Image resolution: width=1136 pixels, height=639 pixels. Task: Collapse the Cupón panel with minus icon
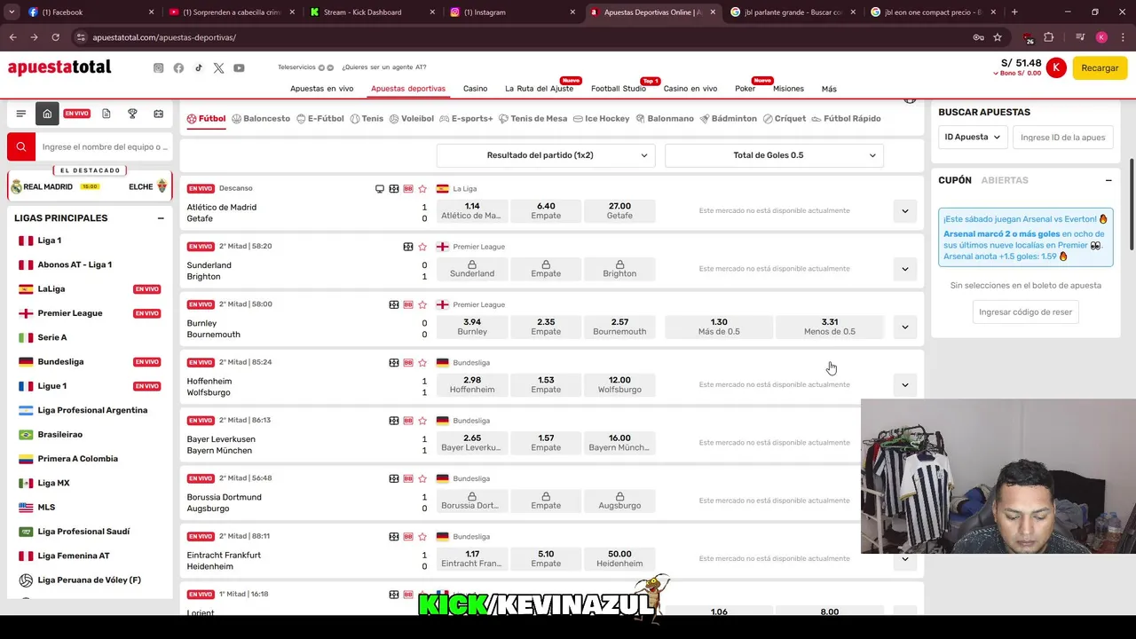coord(1108,180)
